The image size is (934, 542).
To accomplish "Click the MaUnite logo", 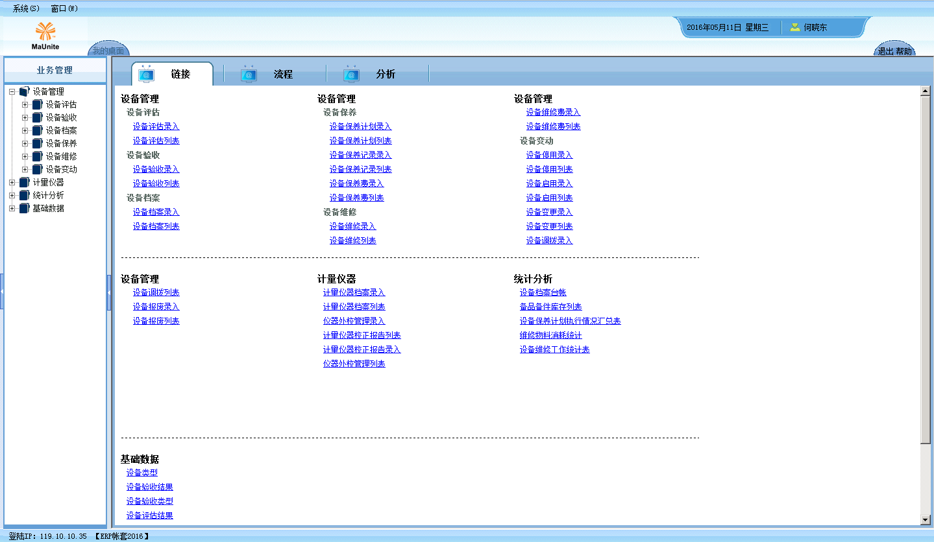I will coord(45,36).
